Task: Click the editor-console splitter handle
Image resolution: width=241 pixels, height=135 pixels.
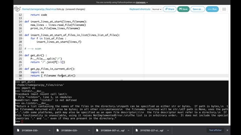Action: click(x=122, y=80)
